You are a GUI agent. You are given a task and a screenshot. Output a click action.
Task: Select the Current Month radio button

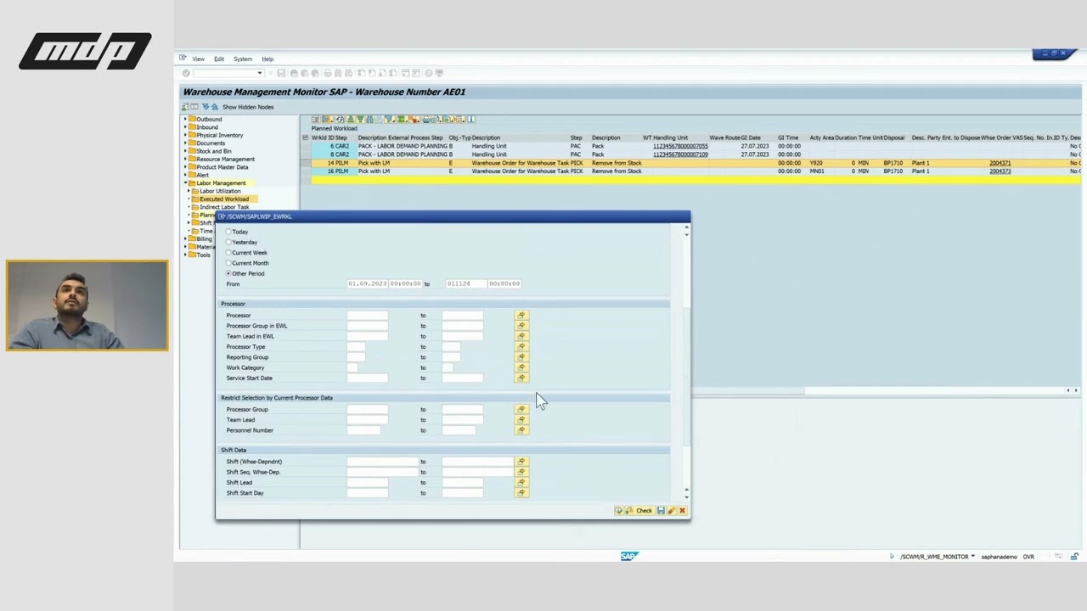[228, 263]
